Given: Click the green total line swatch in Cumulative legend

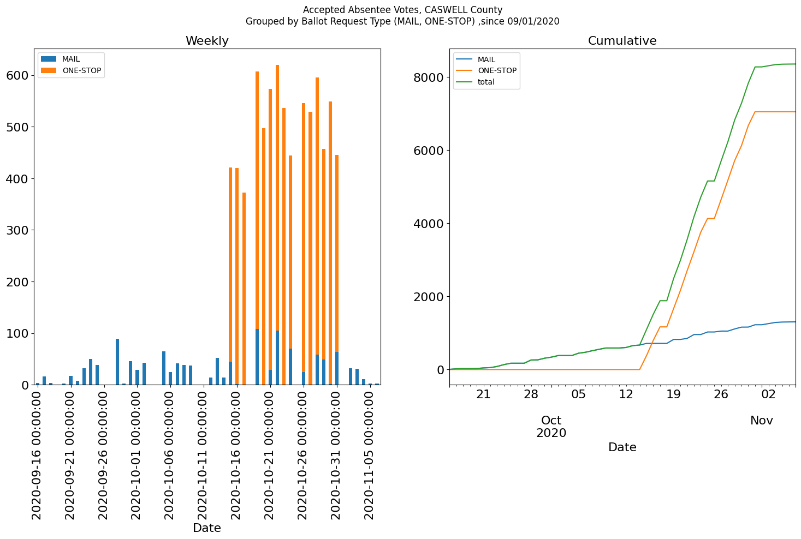Looking at the screenshot, I should point(464,82).
